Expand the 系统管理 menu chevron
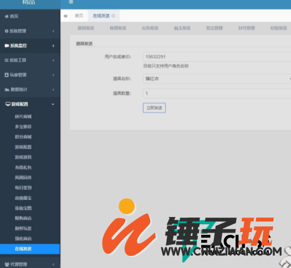The width and height of the screenshot is (291, 268). pos(53,31)
